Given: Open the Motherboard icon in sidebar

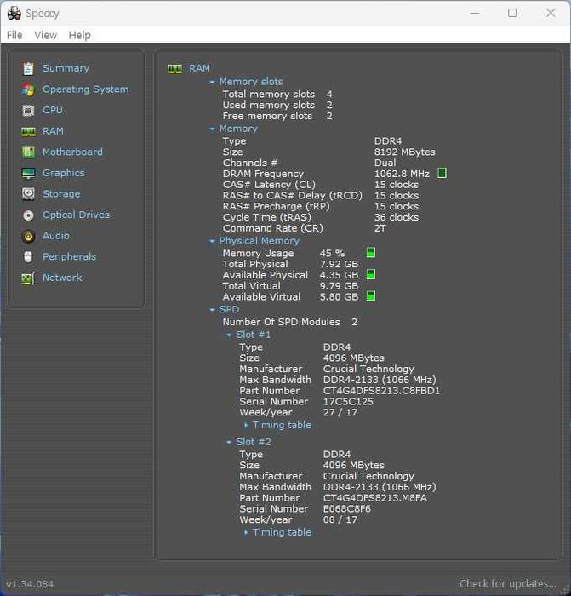Looking at the screenshot, I should point(28,152).
